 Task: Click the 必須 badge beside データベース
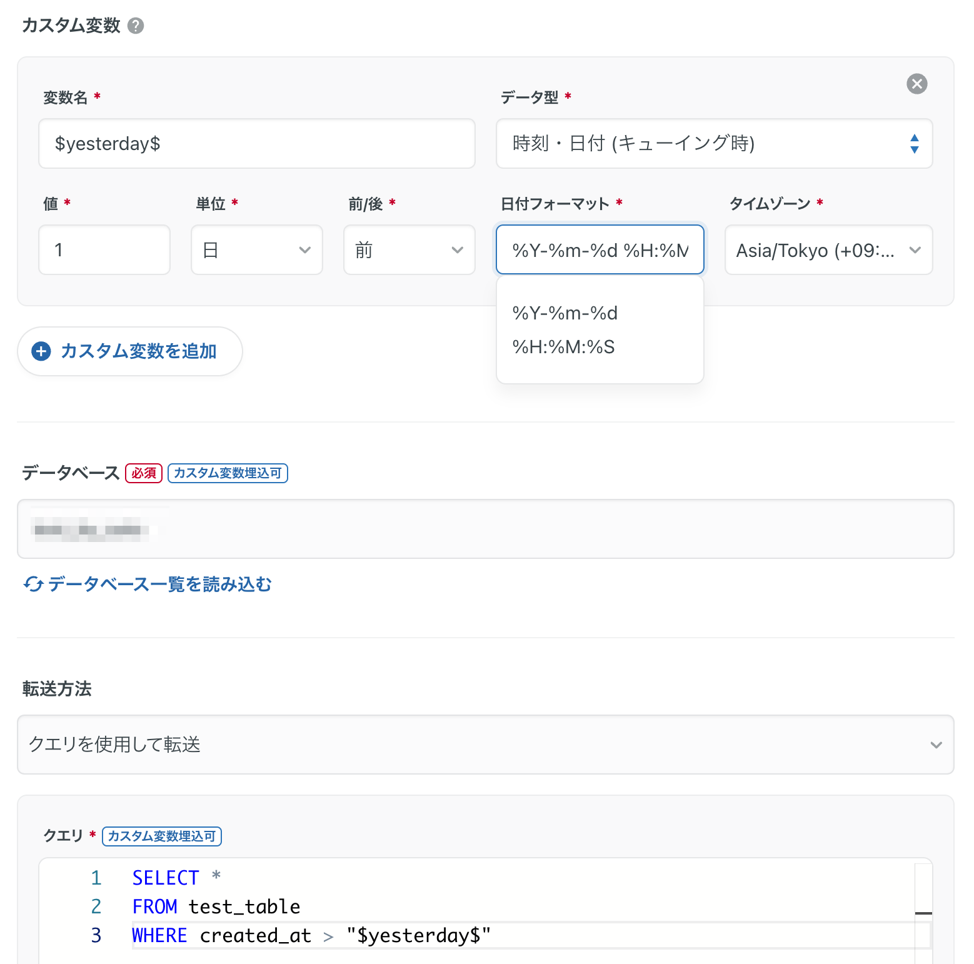(144, 473)
